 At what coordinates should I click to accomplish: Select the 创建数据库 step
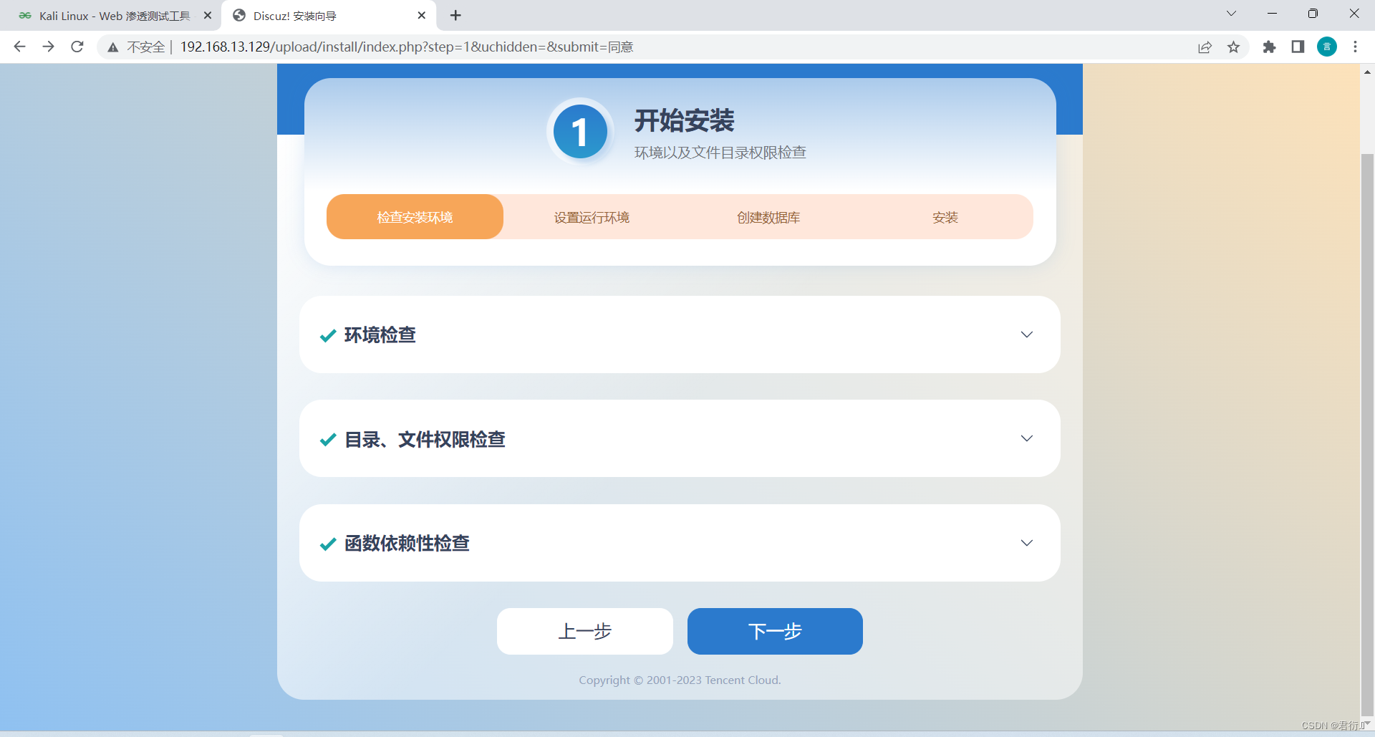pos(768,217)
